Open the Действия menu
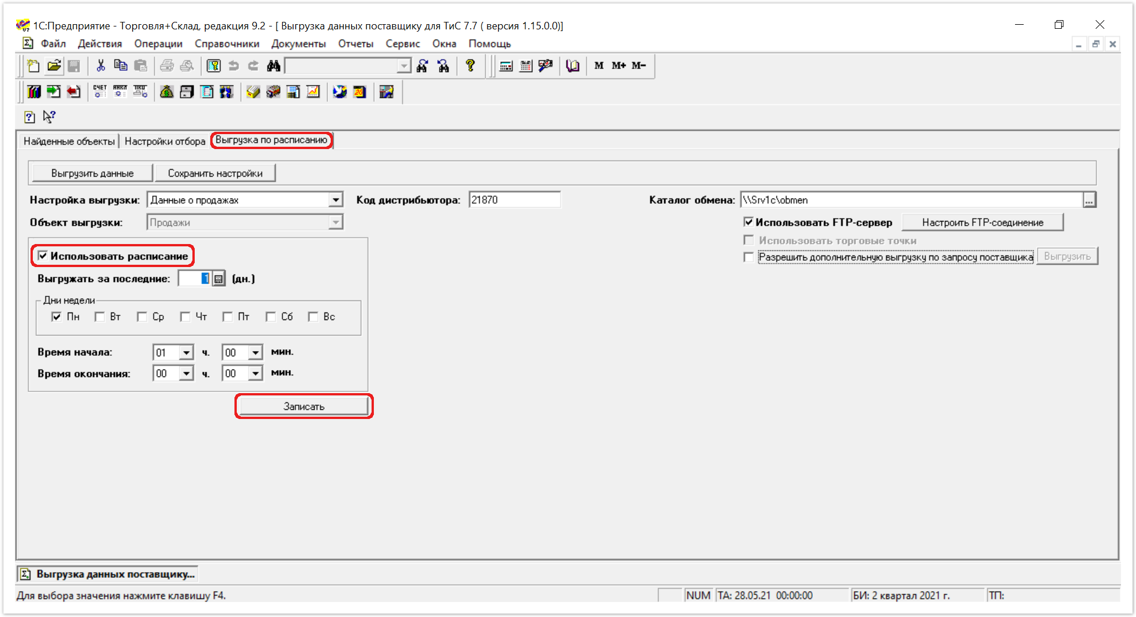The width and height of the screenshot is (1136, 617). 100,44
